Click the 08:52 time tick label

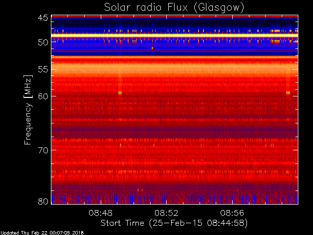[166, 213]
